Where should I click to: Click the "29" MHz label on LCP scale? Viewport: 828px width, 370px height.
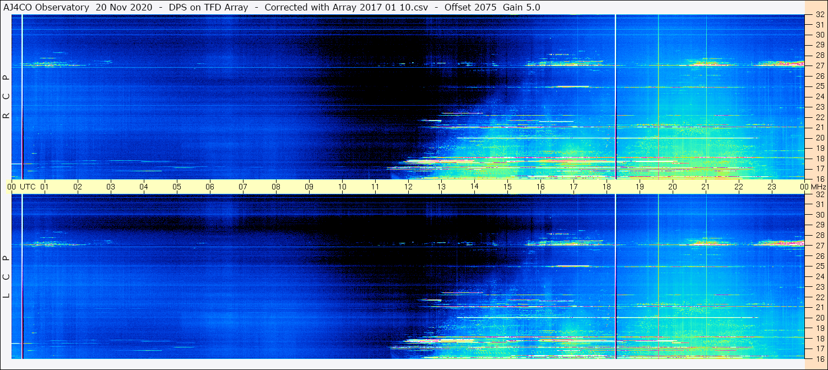(820, 225)
